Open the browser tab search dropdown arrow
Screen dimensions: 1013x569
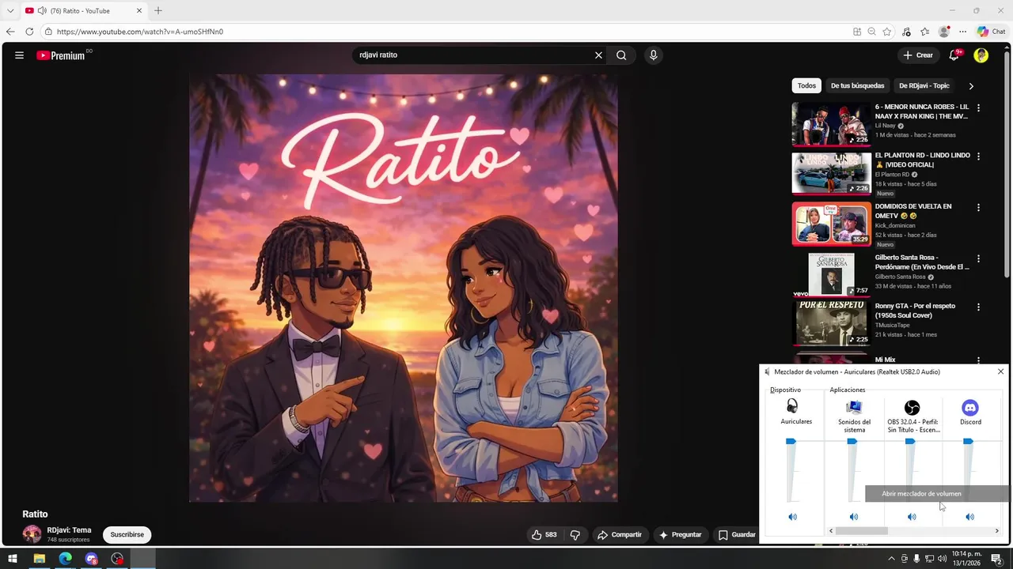[10, 10]
